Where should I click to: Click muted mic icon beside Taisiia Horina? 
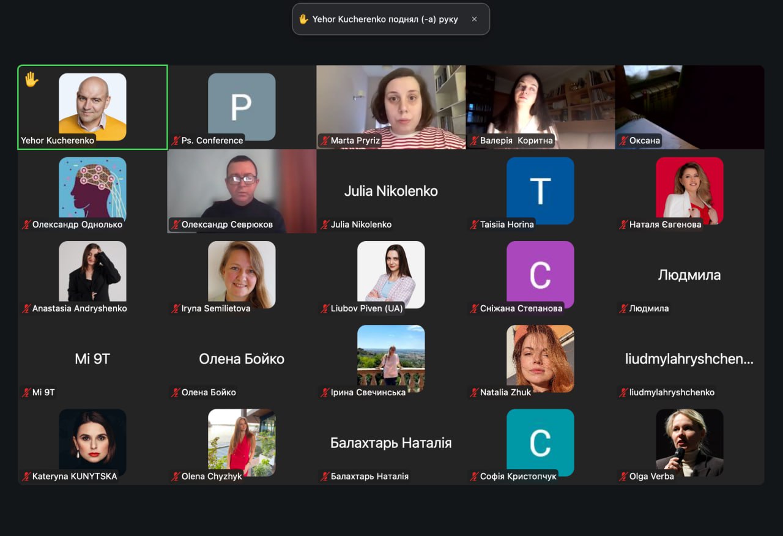[474, 225]
